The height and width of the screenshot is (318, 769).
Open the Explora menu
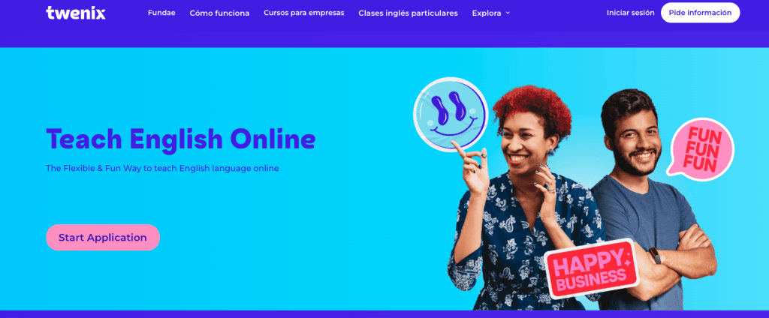(491, 13)
